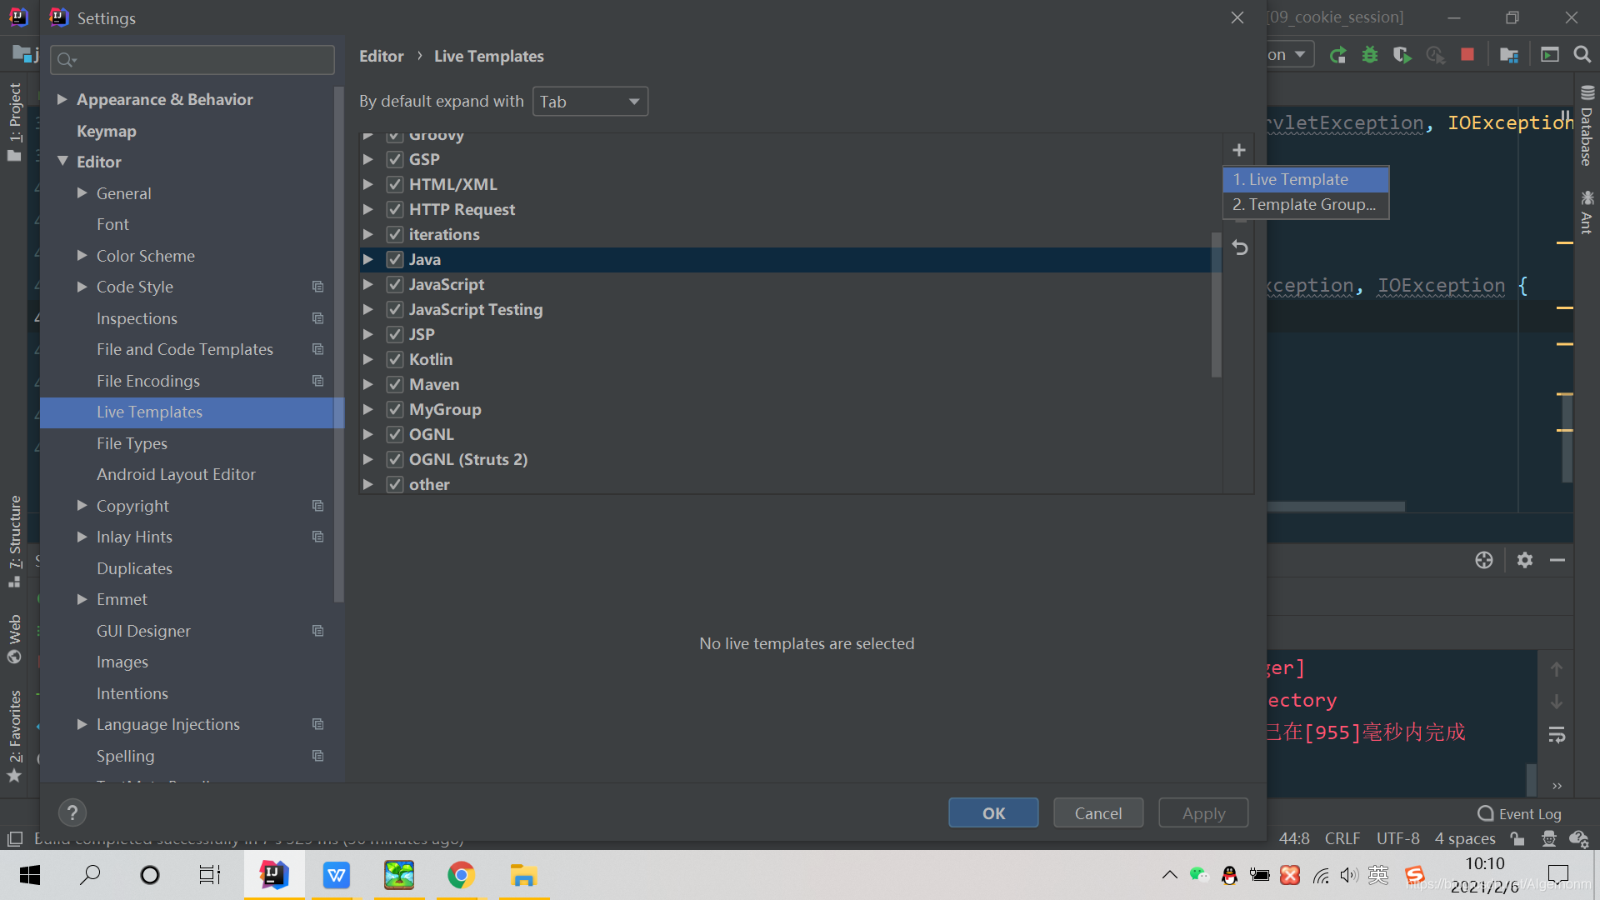Click the red Stop button icon
The image size is (1600, 900).
point(1467,55)
